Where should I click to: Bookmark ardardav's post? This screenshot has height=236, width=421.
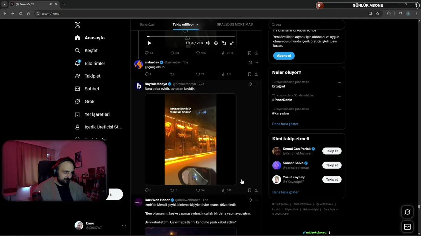(250, 74)
